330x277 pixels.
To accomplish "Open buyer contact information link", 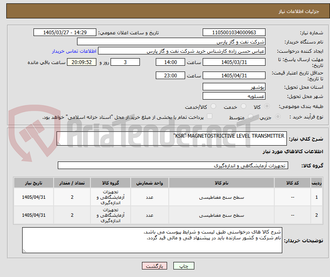I will (x=74, y=51).
